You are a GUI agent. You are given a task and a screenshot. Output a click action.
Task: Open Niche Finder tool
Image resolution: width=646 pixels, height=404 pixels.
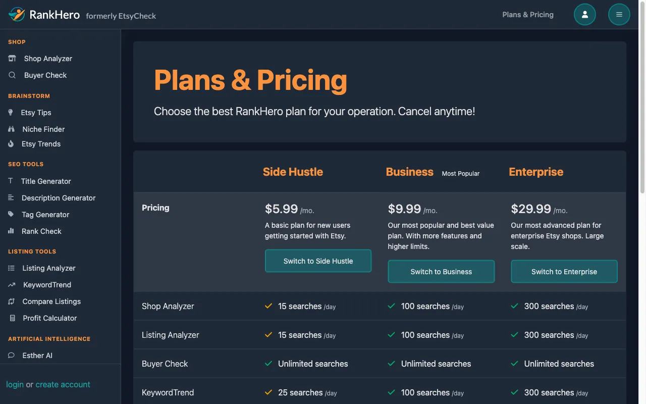tap(43, 129)
